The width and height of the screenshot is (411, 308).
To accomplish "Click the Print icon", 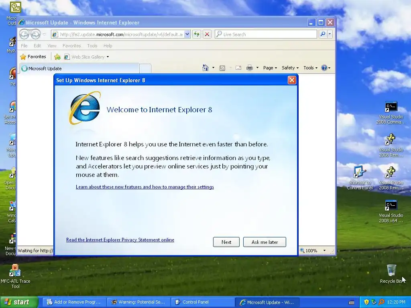I will pos(250,68).
